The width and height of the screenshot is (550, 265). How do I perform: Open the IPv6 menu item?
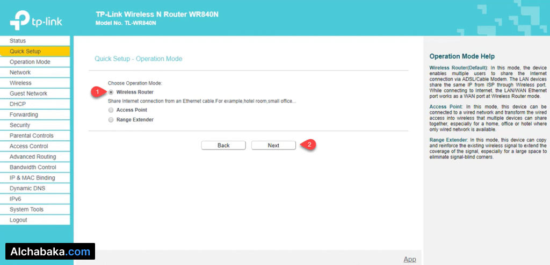[x=35, y=199]
